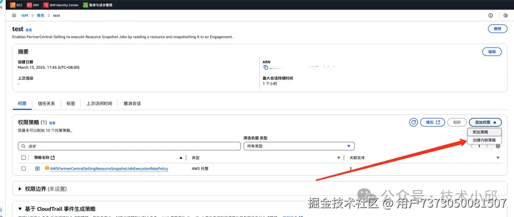The image size is (514, 217).
Task: Click creation date March 13, 2025 text
Action: pos(49,67)
